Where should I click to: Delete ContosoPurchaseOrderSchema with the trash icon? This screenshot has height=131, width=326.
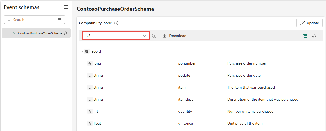tap(65, 33)
